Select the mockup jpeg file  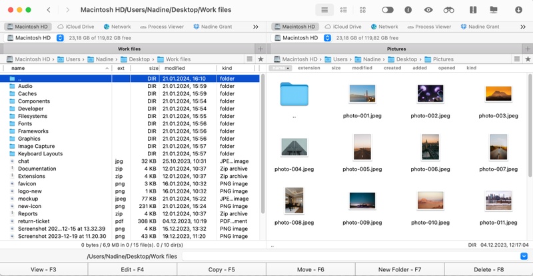(130, 199)
